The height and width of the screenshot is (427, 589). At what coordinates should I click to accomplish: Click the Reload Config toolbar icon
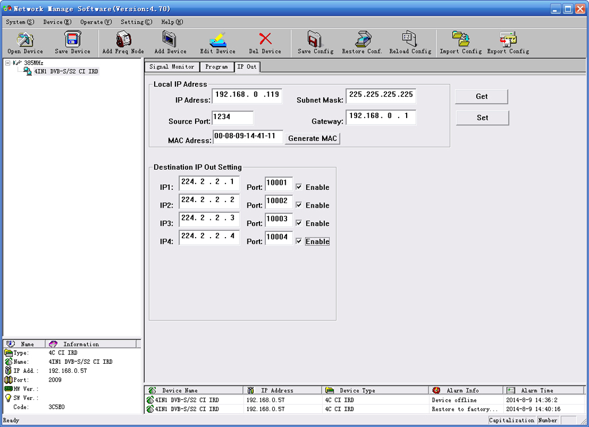tap(410, 39)
